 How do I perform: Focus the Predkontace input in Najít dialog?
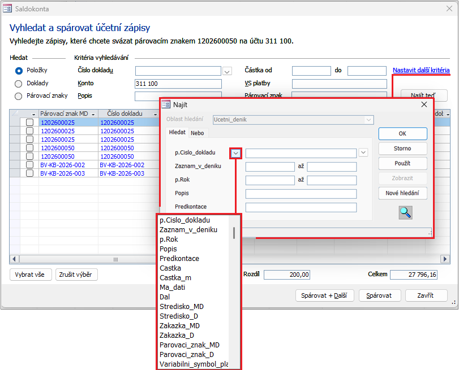coord(301,207)
